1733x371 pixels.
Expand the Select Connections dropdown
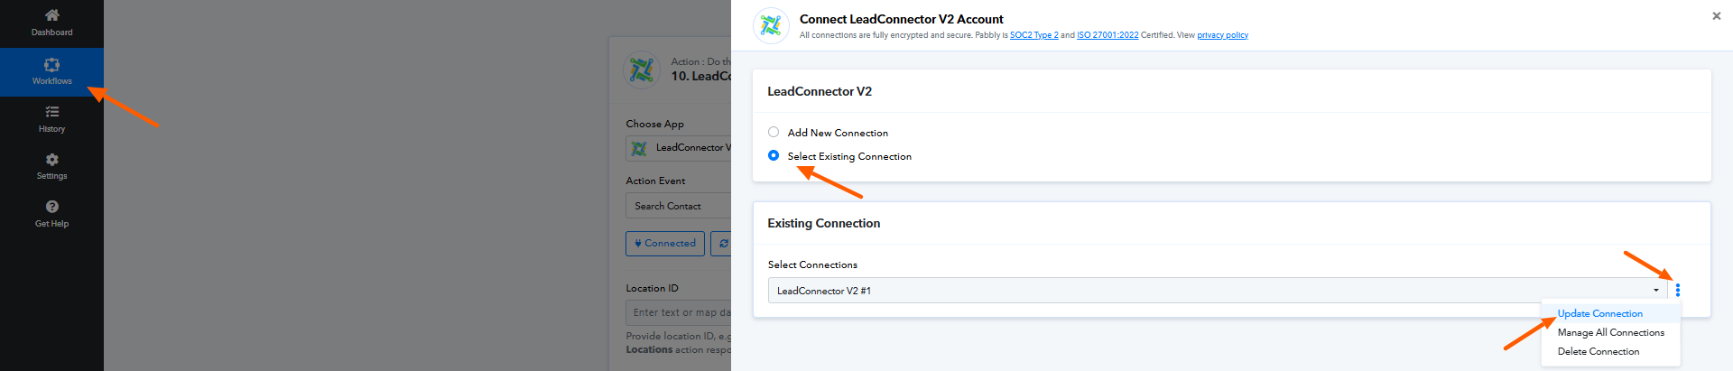1218,290
